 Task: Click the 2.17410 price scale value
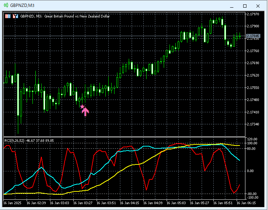pyautogui.click(x=253, y=112)
